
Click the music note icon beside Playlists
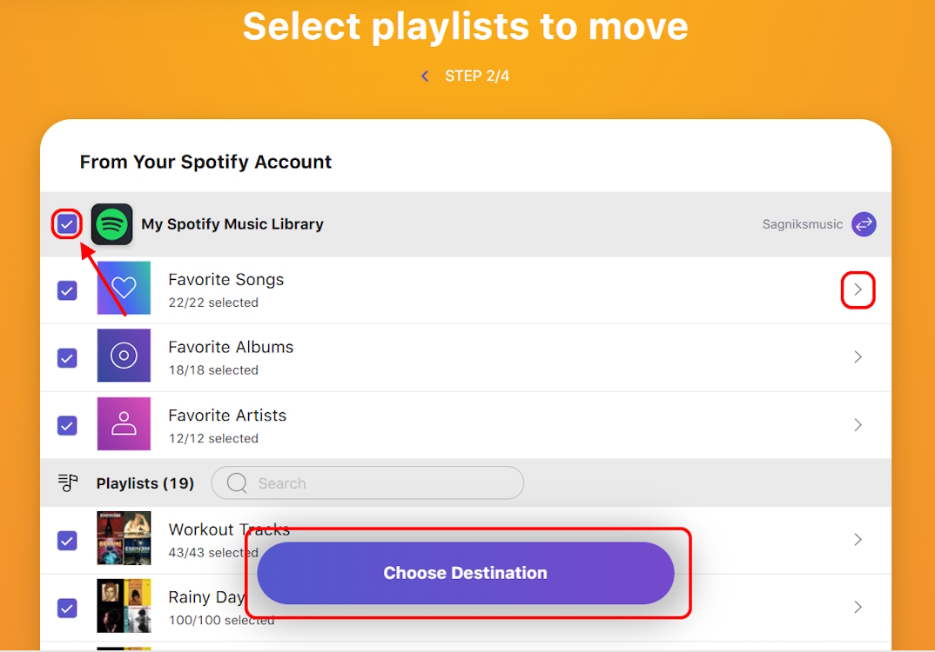(68, 482)
